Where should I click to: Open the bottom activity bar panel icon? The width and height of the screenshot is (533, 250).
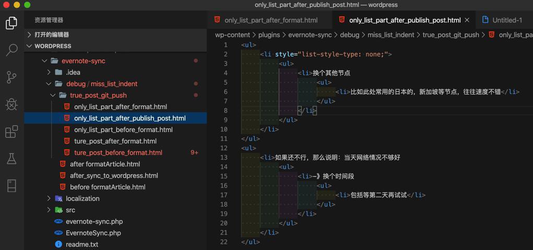11,186
